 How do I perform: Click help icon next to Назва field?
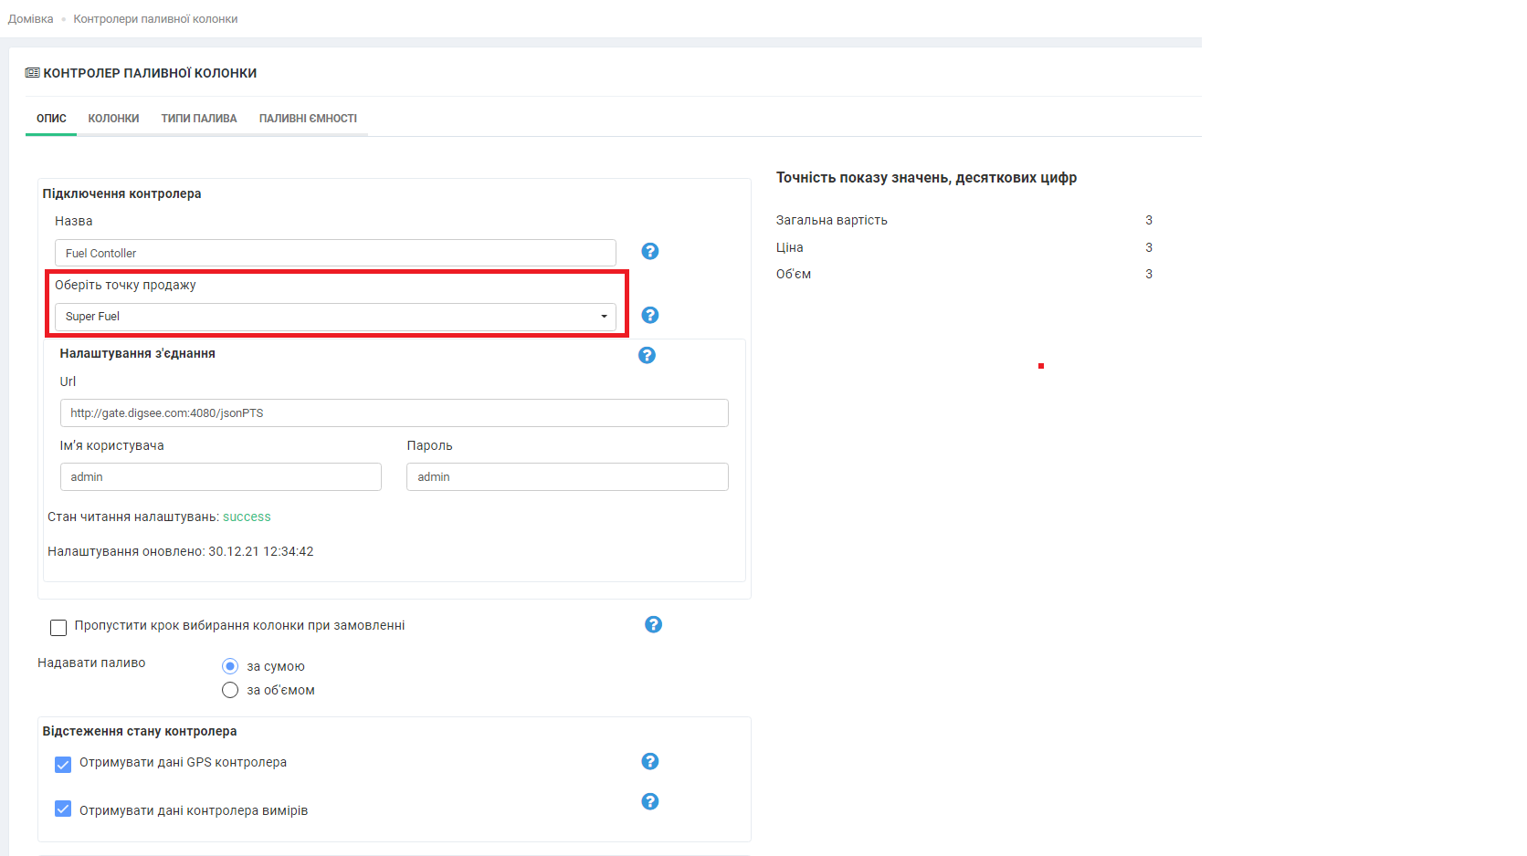(x=649, y=251)
